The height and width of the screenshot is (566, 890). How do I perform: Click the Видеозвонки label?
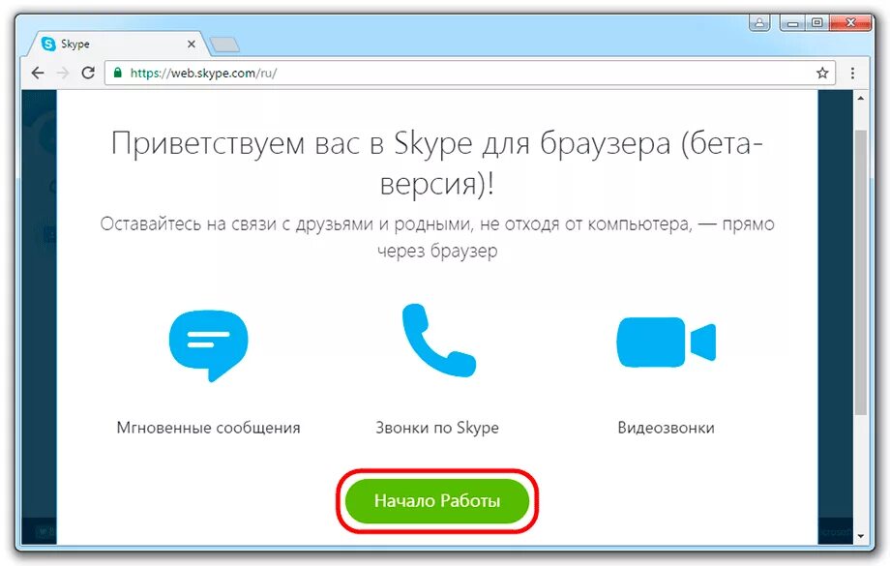[x=667, y=428]
